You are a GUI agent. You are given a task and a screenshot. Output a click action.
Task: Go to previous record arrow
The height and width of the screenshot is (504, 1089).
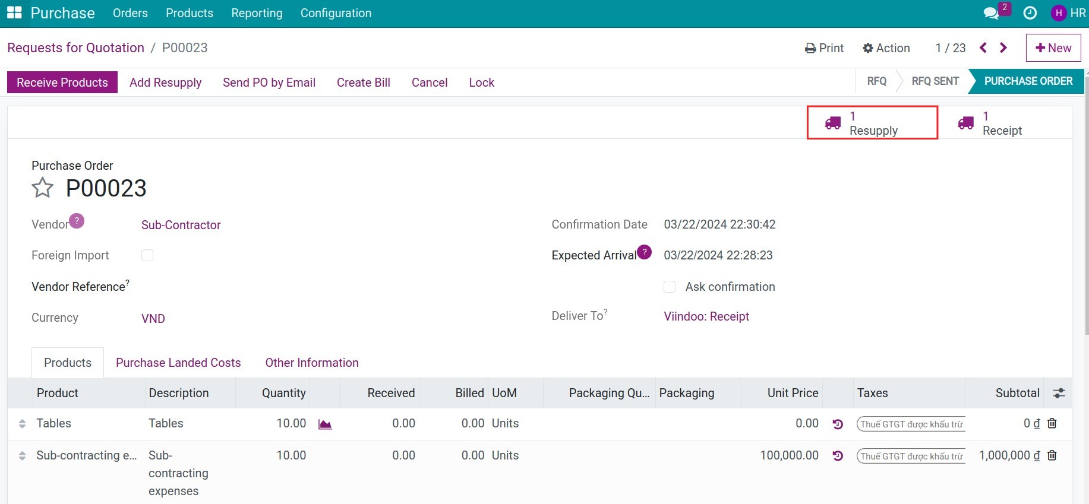point(983,48)
